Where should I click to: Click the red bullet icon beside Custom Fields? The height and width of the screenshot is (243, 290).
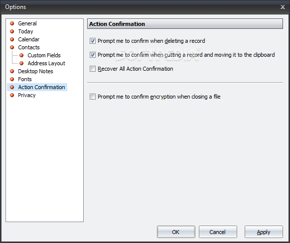(x=21, y=55)
